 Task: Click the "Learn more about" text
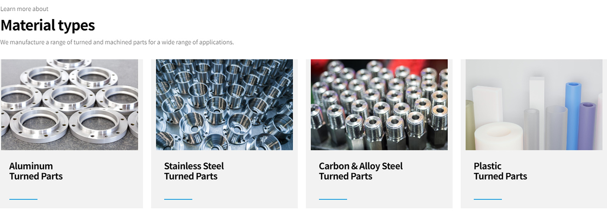(x=24, y=9)
